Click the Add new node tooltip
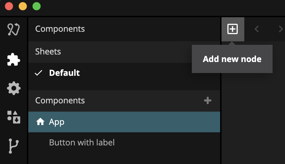The image size is (285, 164). [x=232, y=59]
